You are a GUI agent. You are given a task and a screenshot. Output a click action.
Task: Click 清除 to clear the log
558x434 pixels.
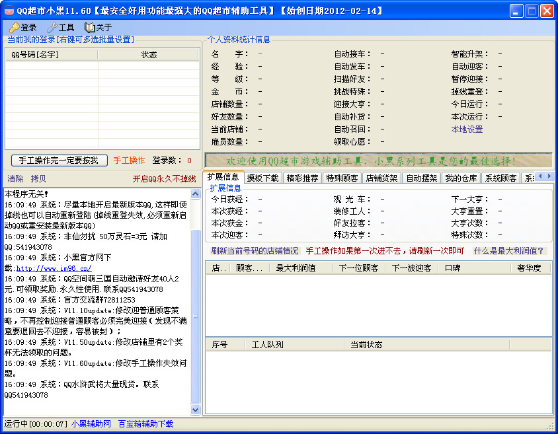(15, 179)
